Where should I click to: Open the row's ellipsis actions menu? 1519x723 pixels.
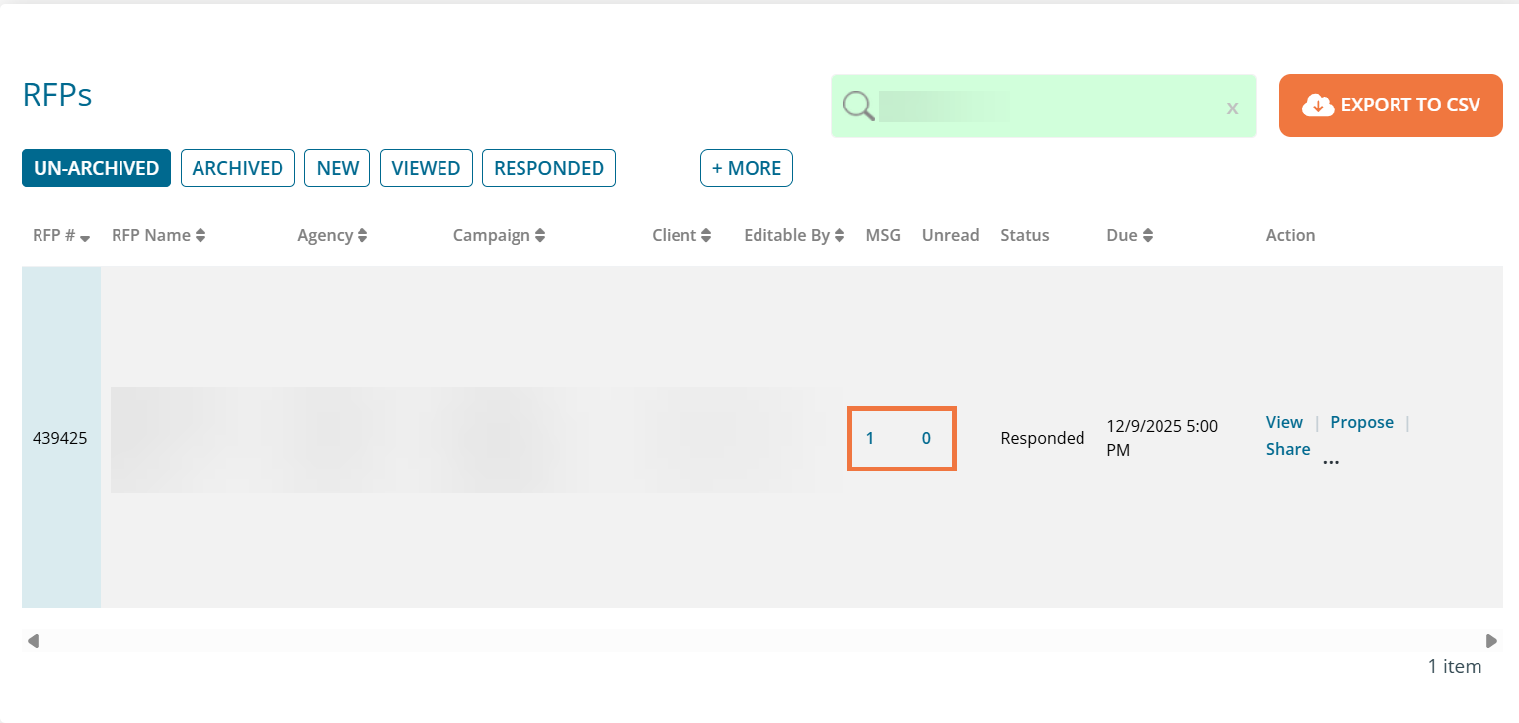click(1331, 460)
